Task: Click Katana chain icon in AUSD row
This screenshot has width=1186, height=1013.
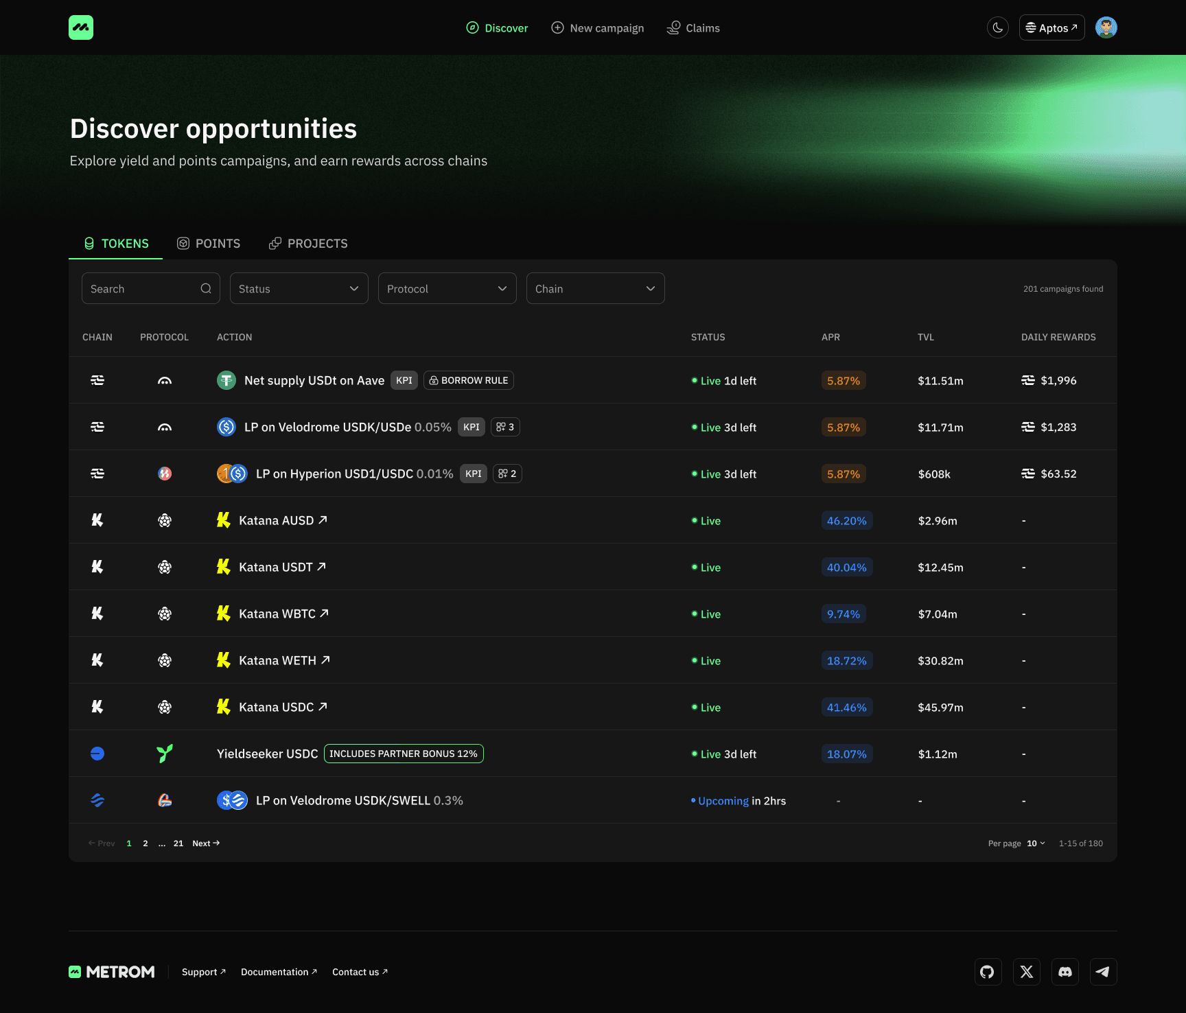Action: coord(97,520)
